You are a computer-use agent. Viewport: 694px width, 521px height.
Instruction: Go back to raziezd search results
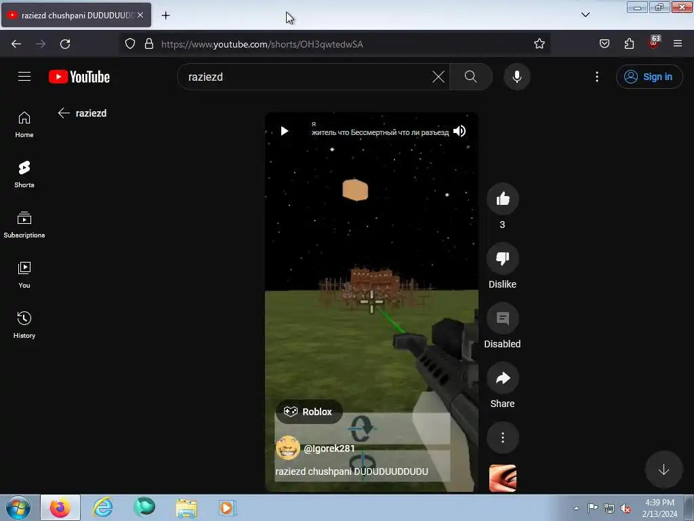pyautogui.click(x=64, y=113)
